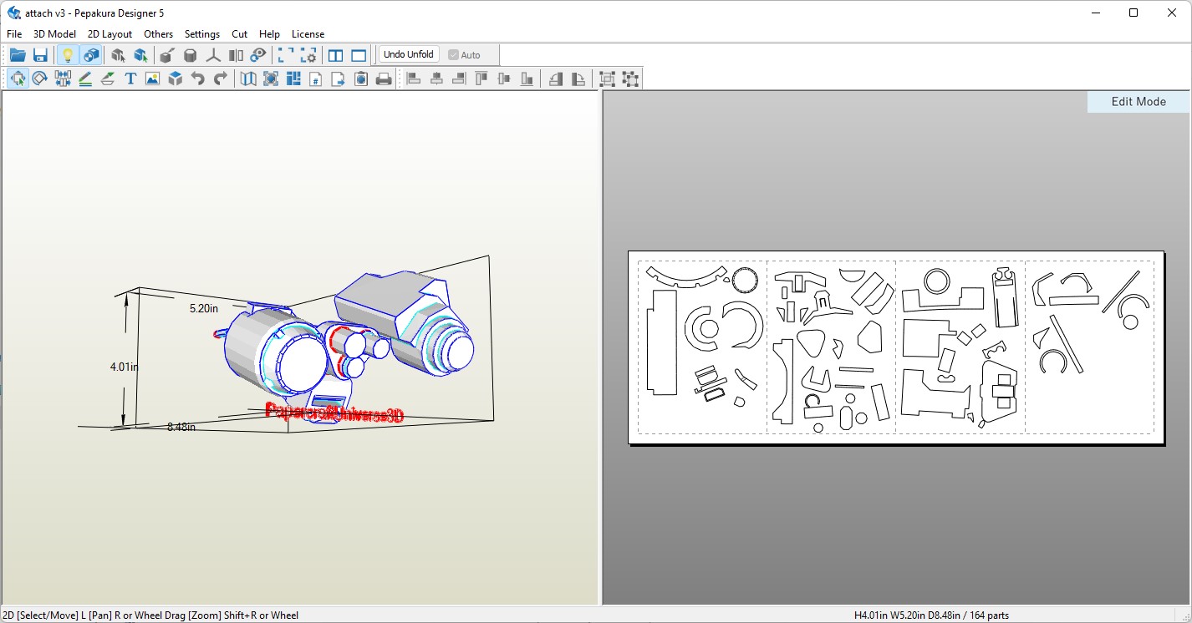Select the Join/Disjoin faces tool

click(63, 79)
